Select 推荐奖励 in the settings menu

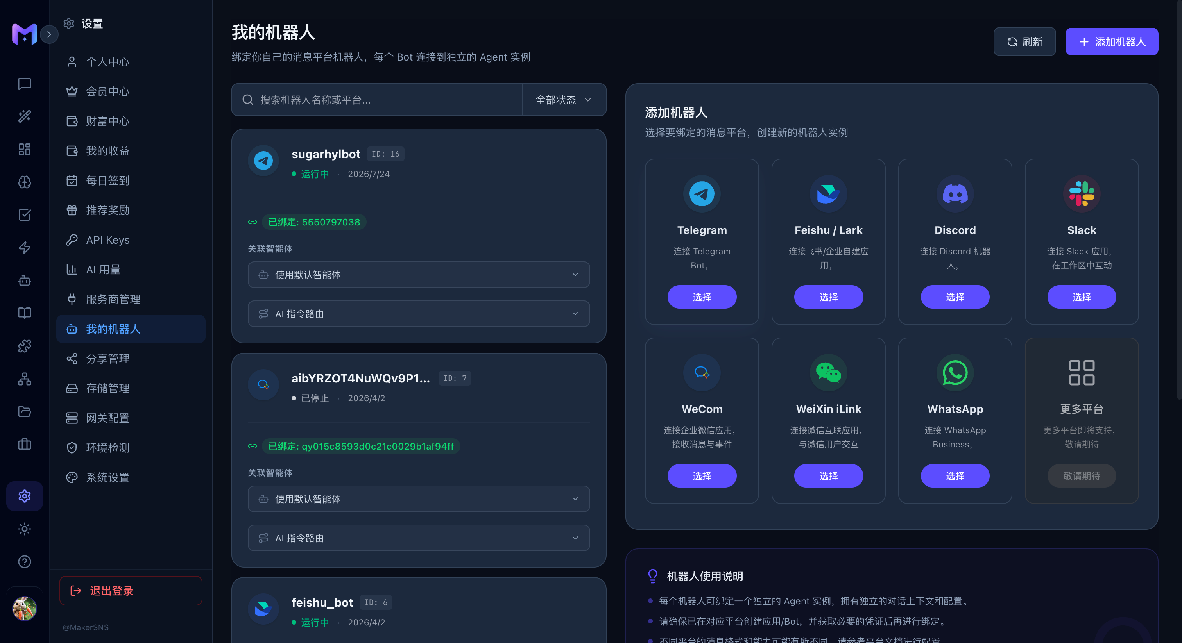131,210
